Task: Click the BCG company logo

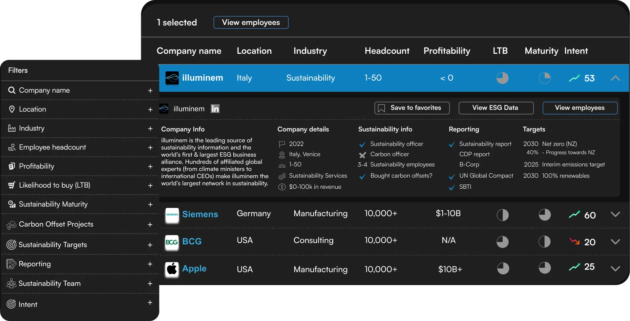Action: 172,242
